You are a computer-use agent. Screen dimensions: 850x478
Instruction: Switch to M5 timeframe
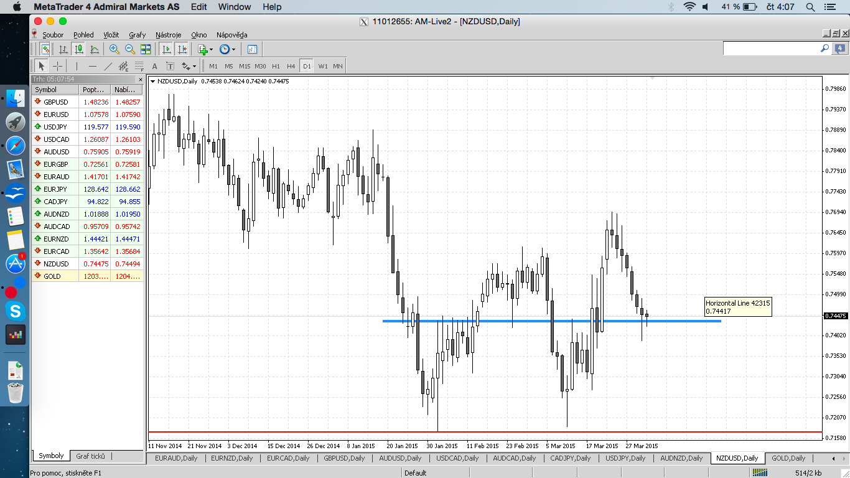(x=229, y=66)
